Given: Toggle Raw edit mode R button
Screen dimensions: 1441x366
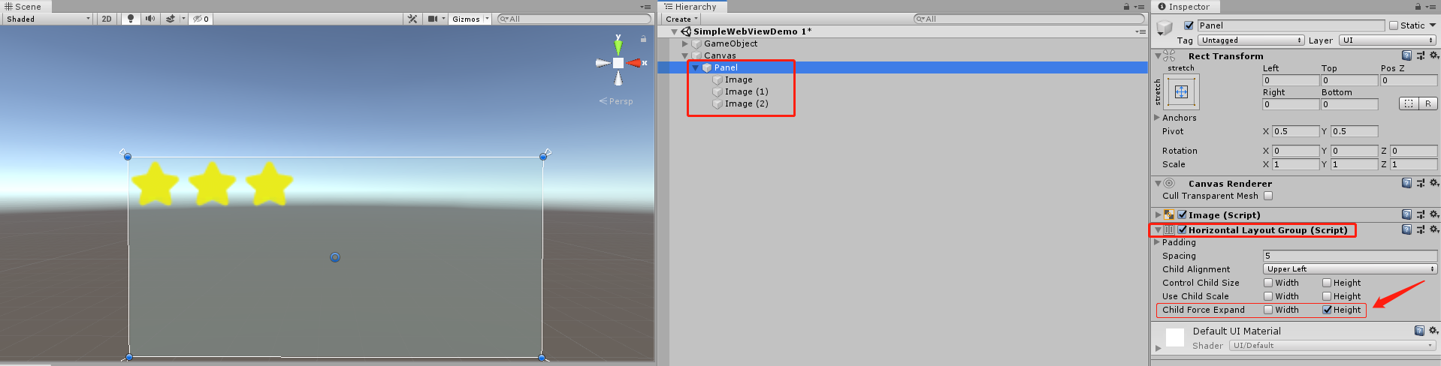Looking at the screenshot, I should 1428,103.
